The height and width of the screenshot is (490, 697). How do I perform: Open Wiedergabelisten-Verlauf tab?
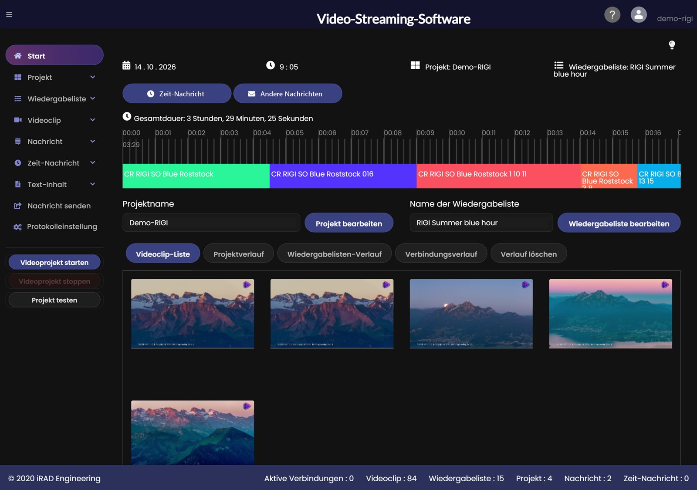coord(334,254)
